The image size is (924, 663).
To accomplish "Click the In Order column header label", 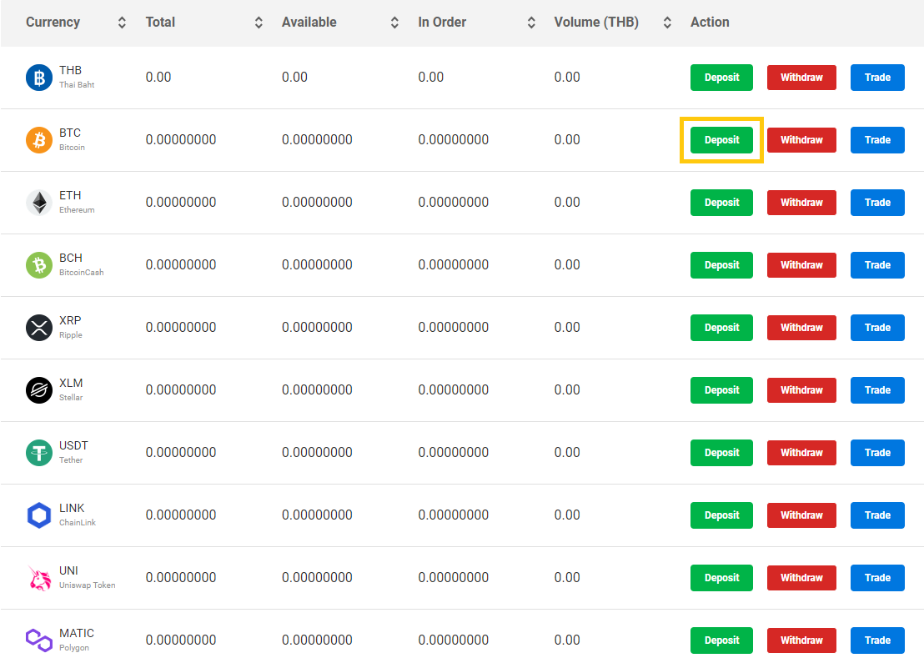I will tap(442, 23).
